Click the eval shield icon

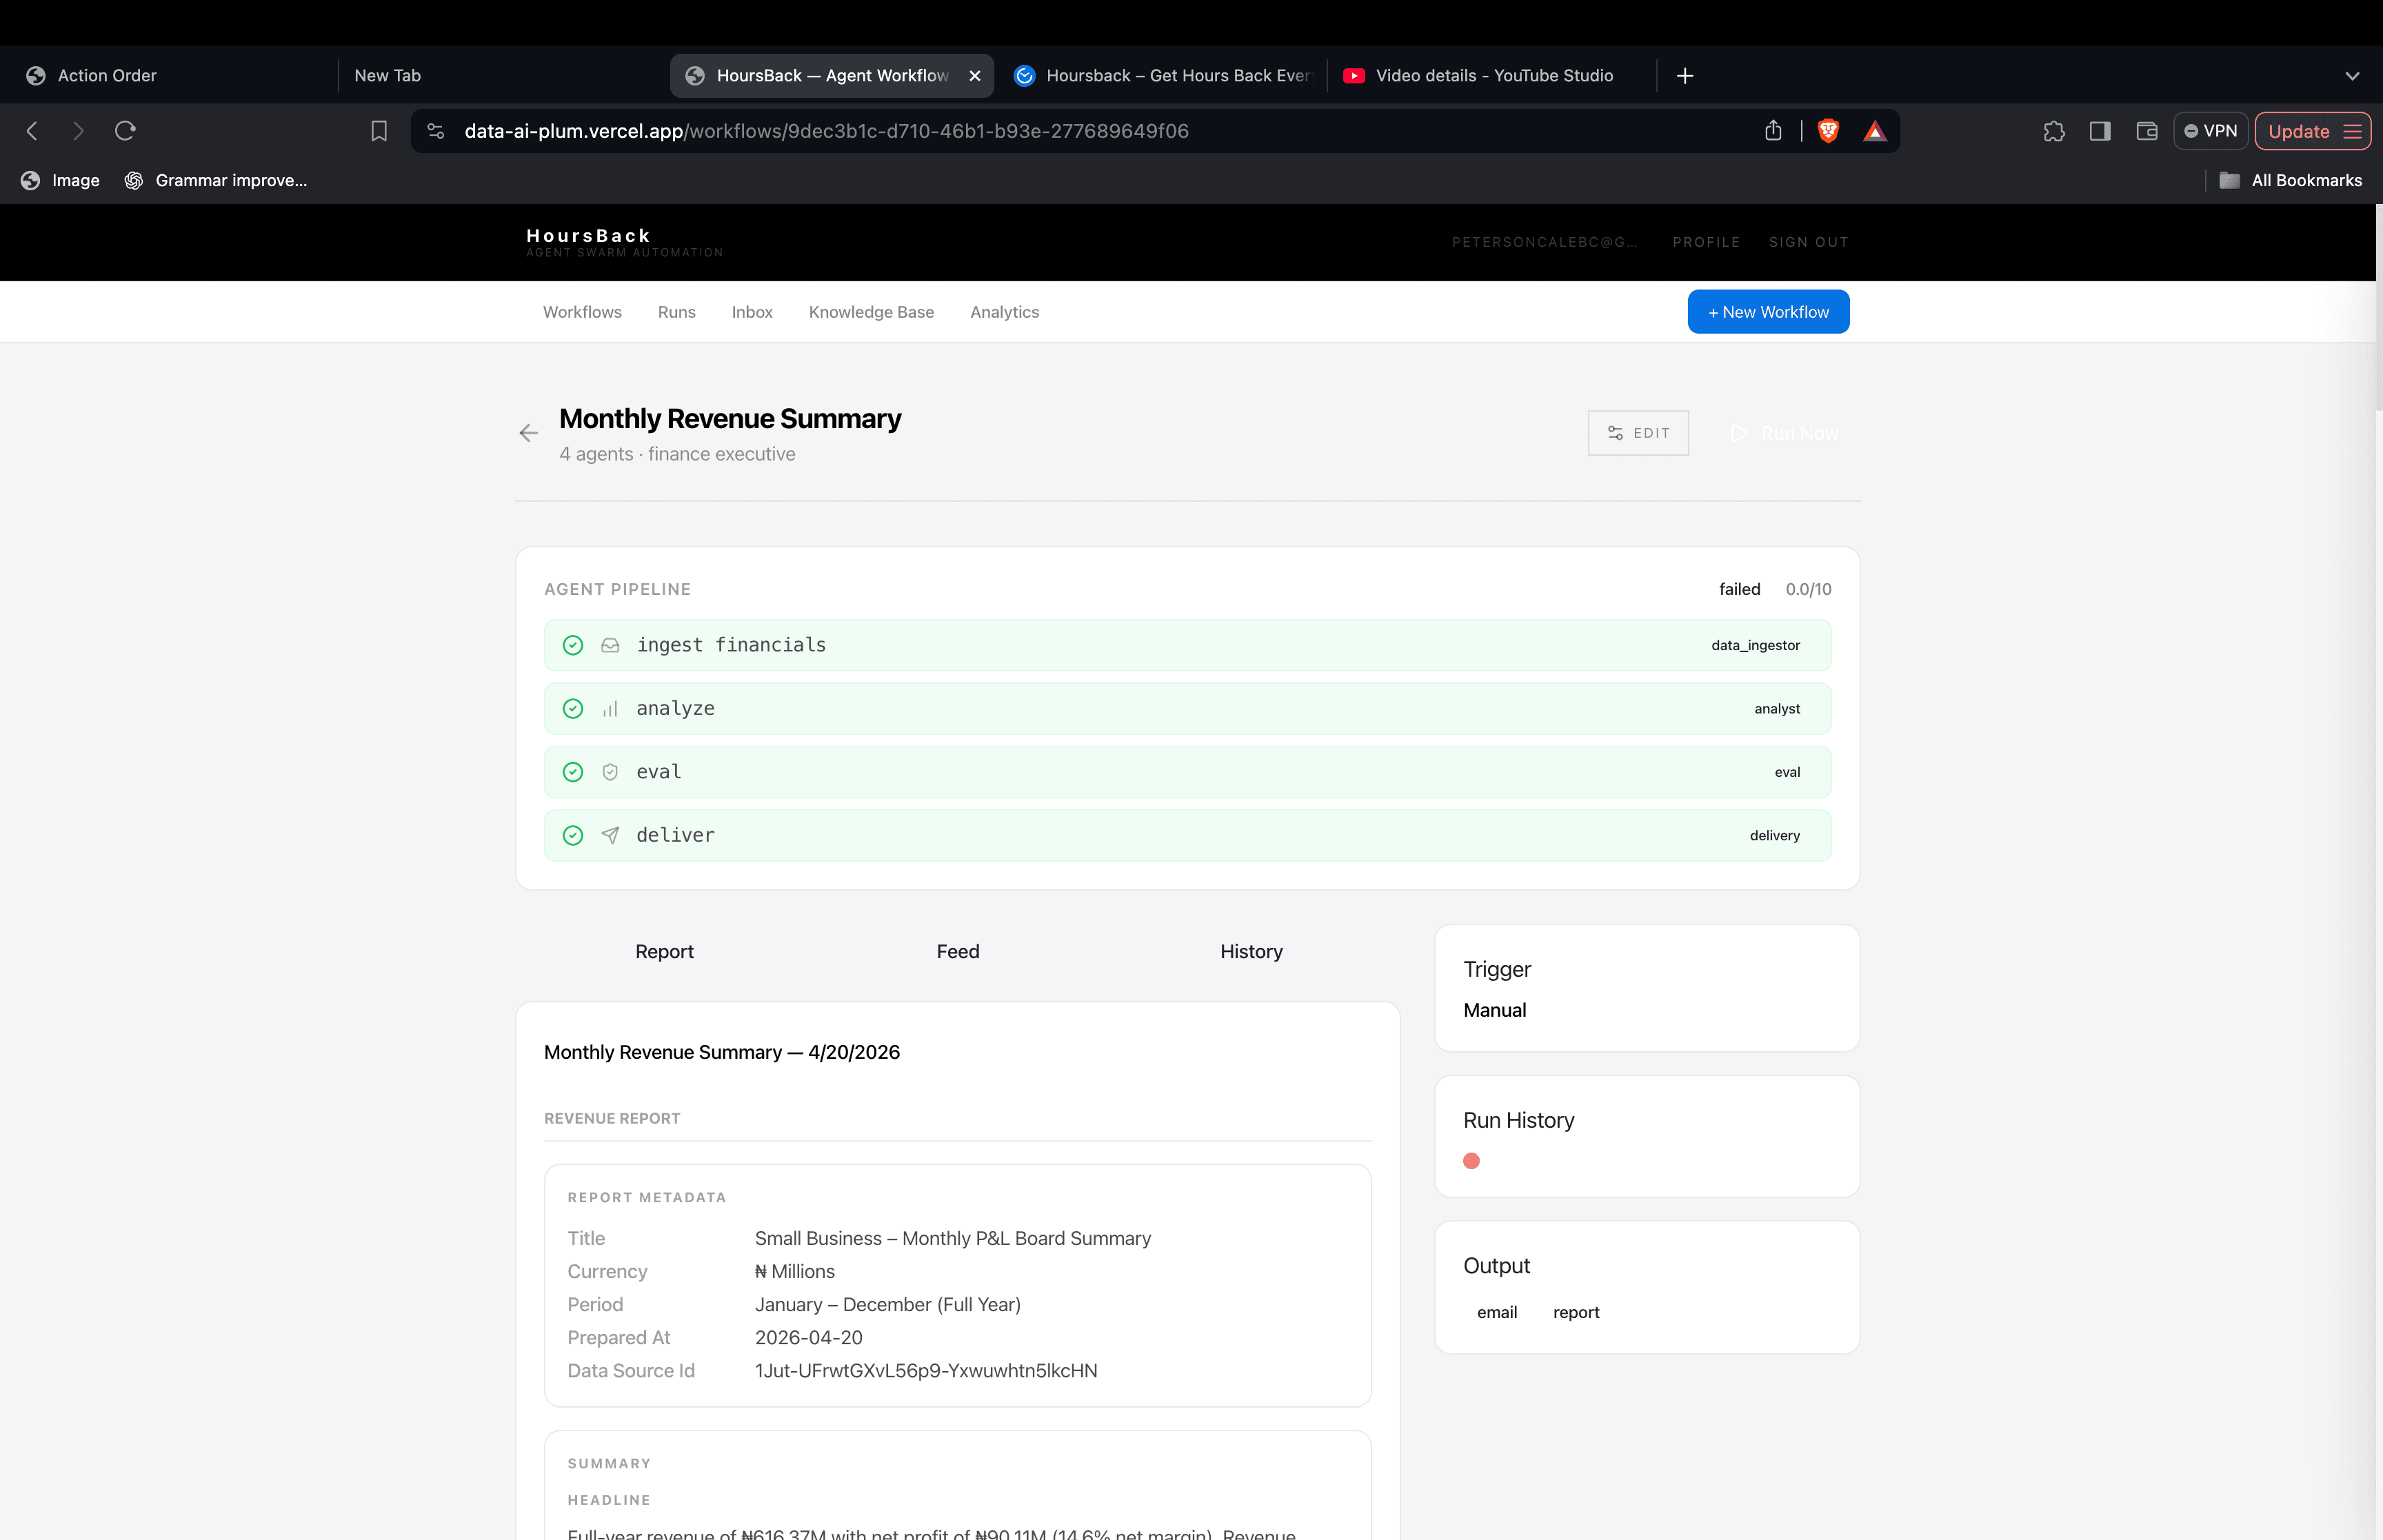610,772
